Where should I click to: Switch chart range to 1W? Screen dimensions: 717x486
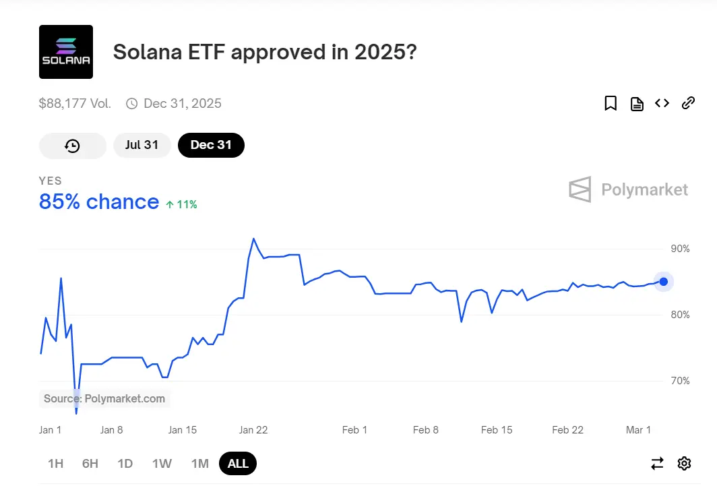pyautogui.click(x=162, y=463)
